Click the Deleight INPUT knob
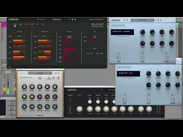 coord(15,26)
